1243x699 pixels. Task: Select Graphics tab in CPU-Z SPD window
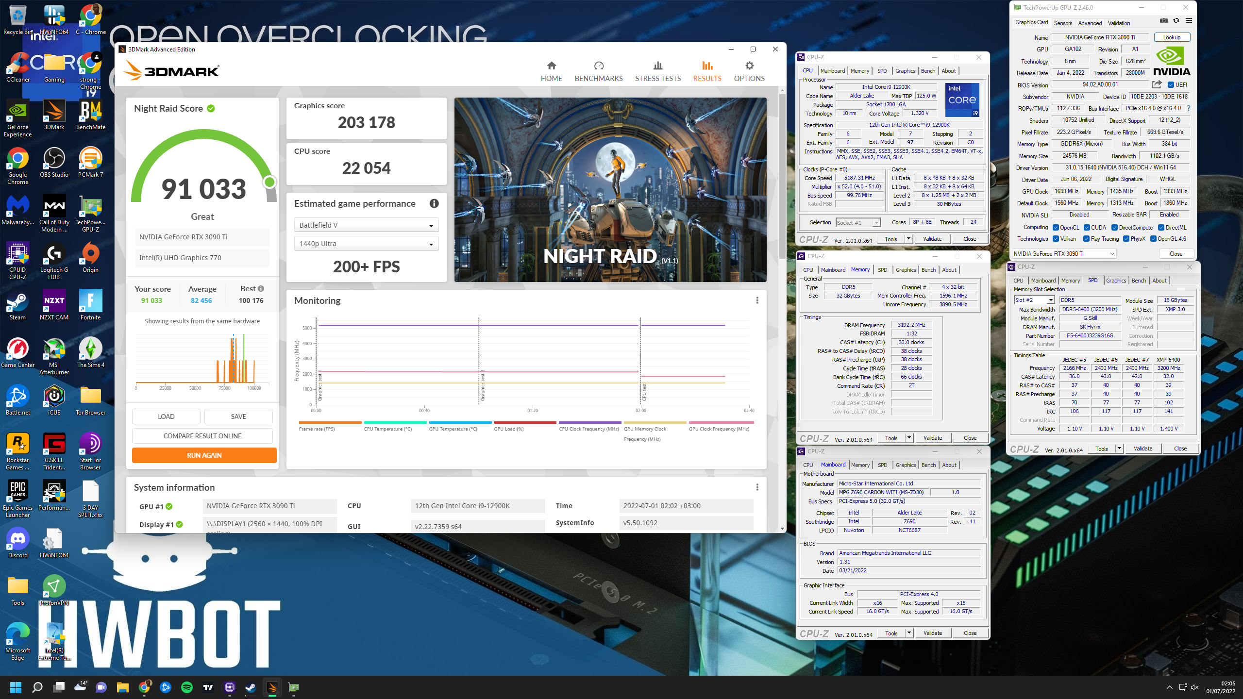(x=1116, y=281)
